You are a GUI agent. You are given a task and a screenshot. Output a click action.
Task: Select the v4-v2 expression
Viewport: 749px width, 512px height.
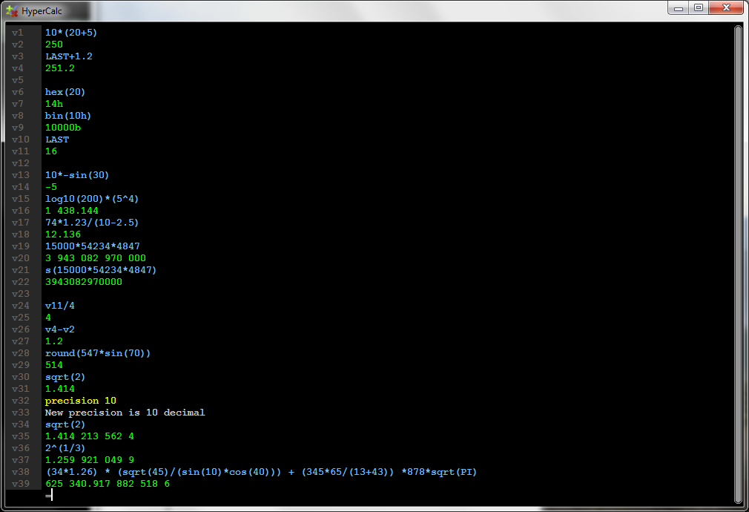tap(60, 329)
